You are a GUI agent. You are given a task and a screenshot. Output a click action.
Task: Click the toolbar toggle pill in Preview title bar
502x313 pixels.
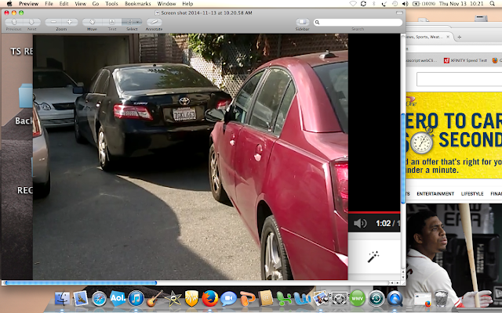click(399, 13)
